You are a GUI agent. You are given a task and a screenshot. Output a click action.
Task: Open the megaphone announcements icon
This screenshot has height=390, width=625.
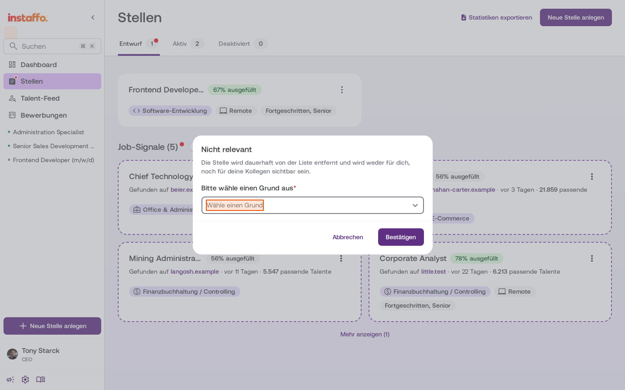(10, 380)
